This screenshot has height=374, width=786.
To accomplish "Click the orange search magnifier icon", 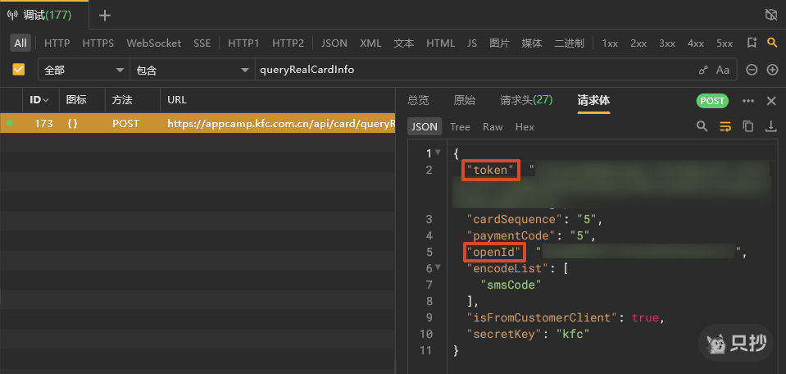I will 772,43.
